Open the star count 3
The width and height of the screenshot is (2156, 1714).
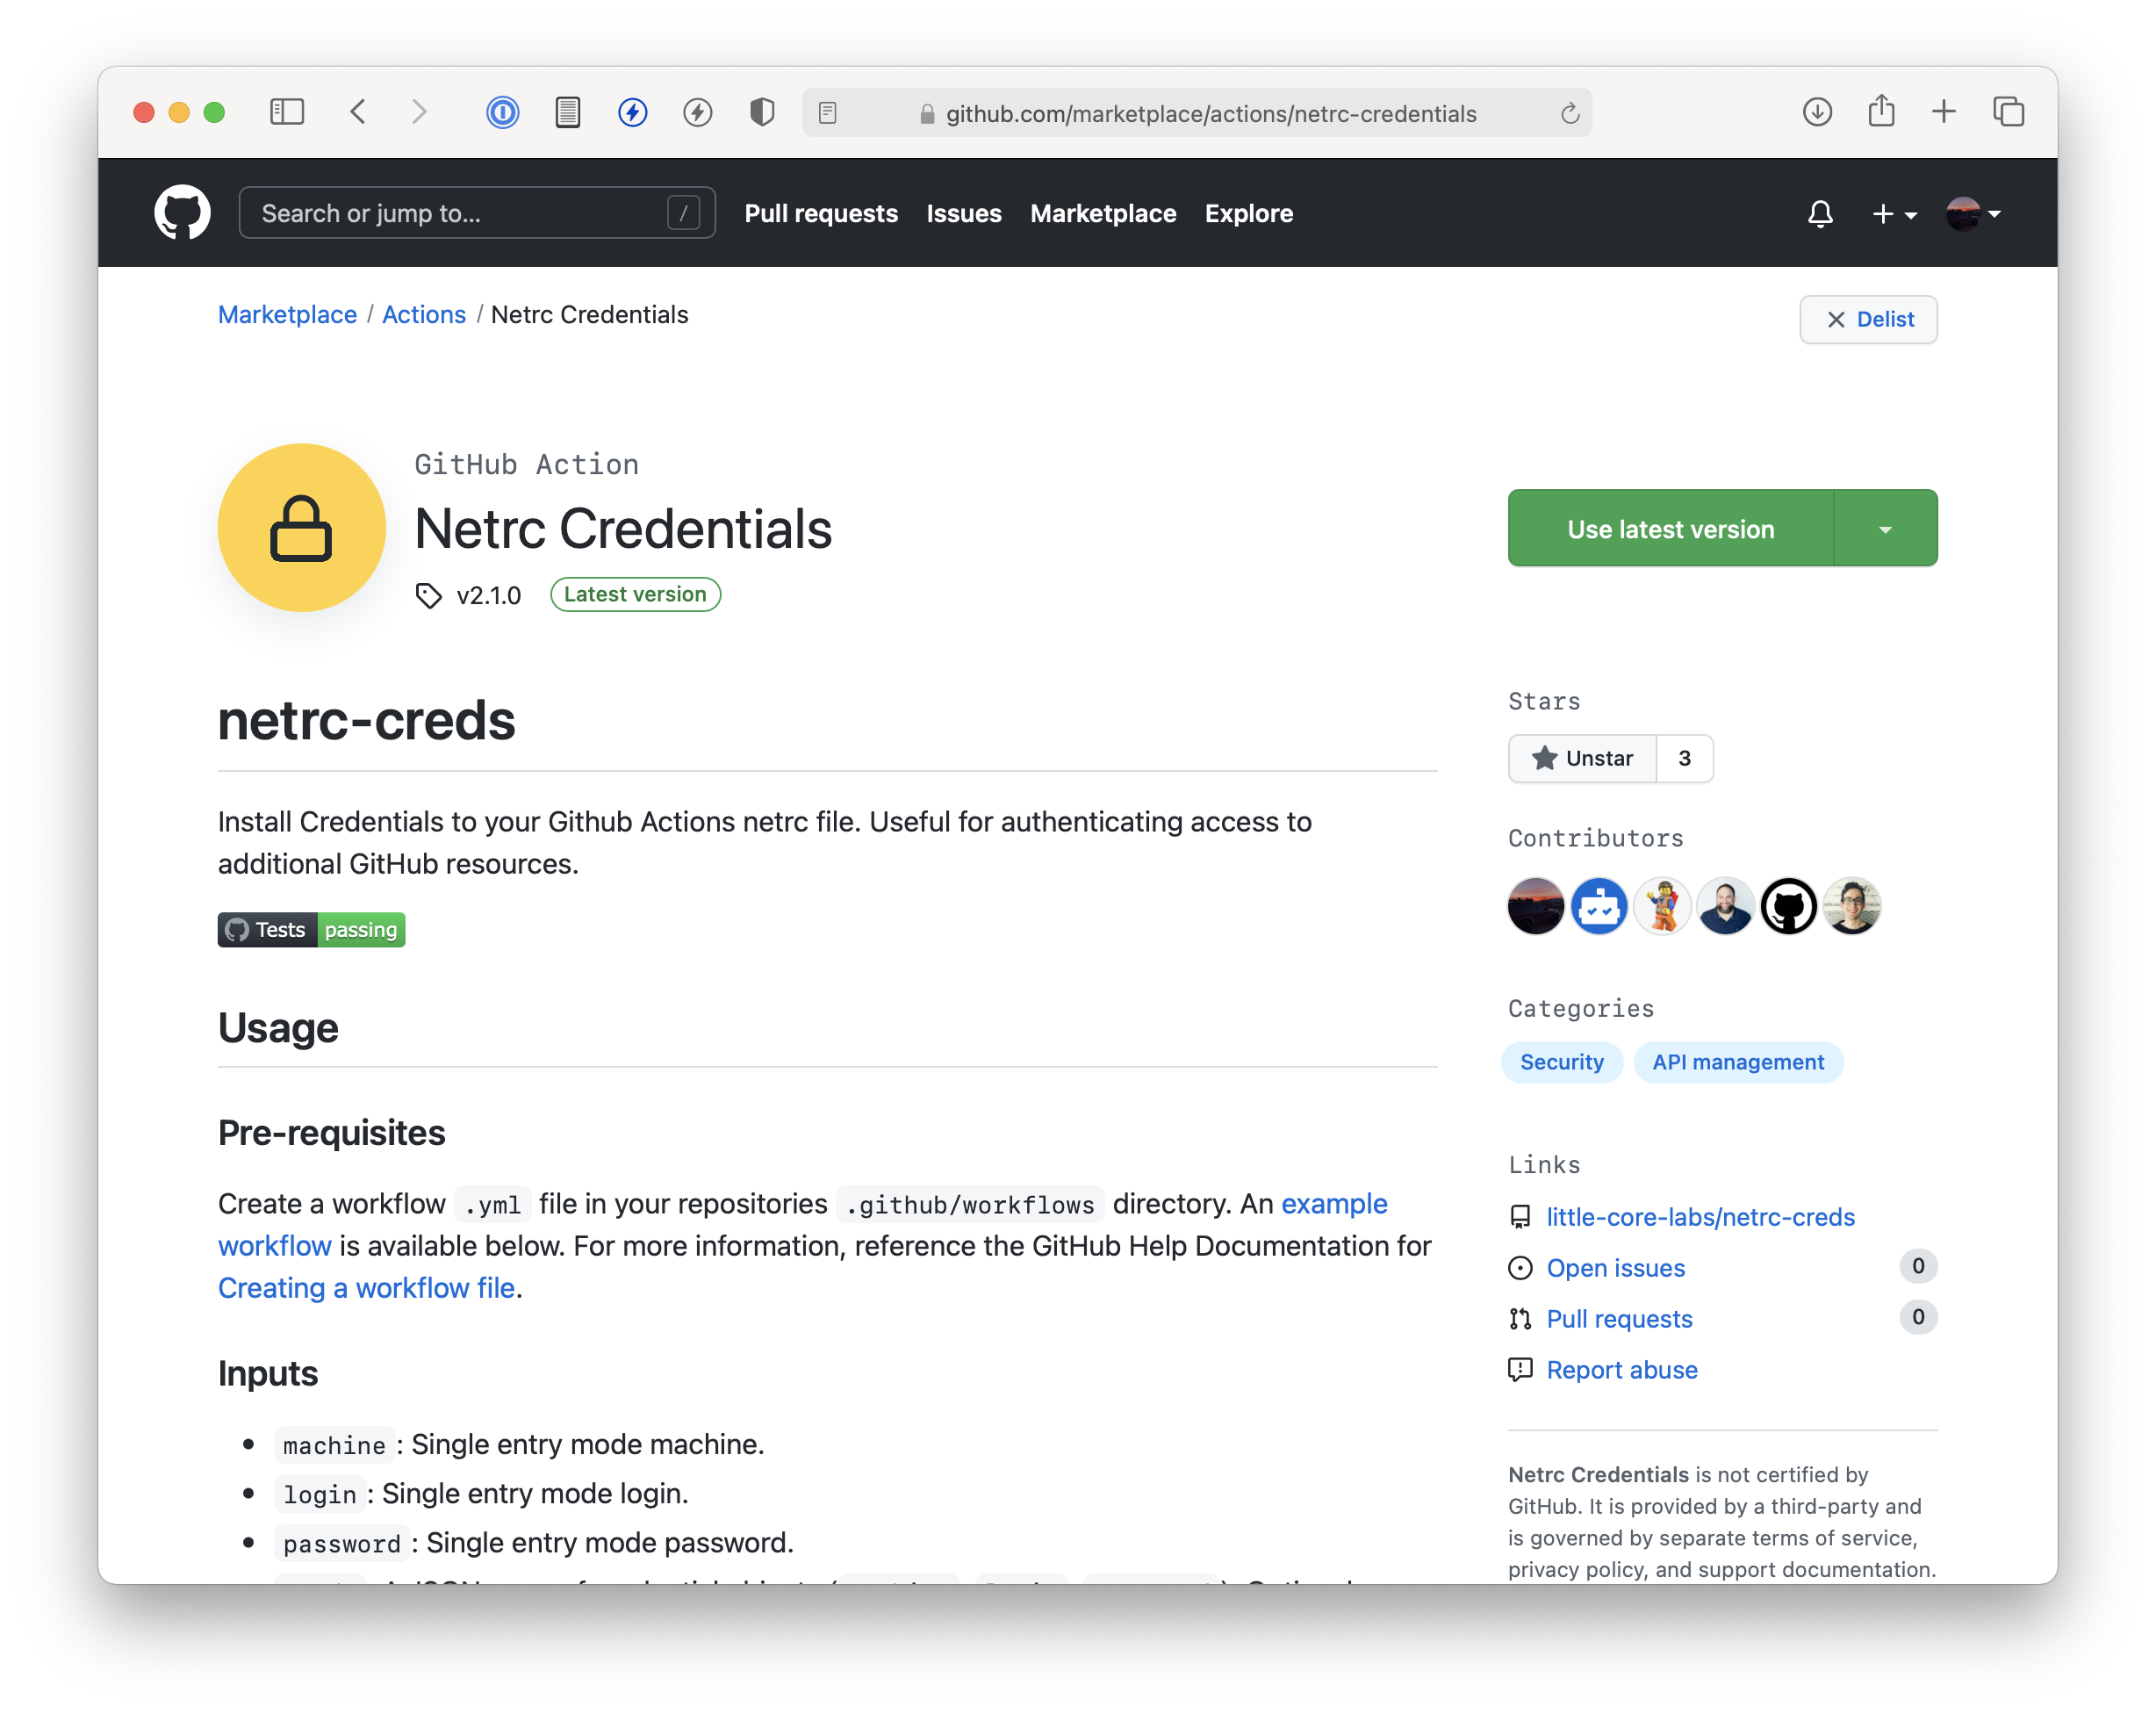[x=1685, y=758]
